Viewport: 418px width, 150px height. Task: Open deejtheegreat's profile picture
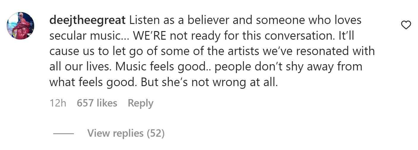20,26
